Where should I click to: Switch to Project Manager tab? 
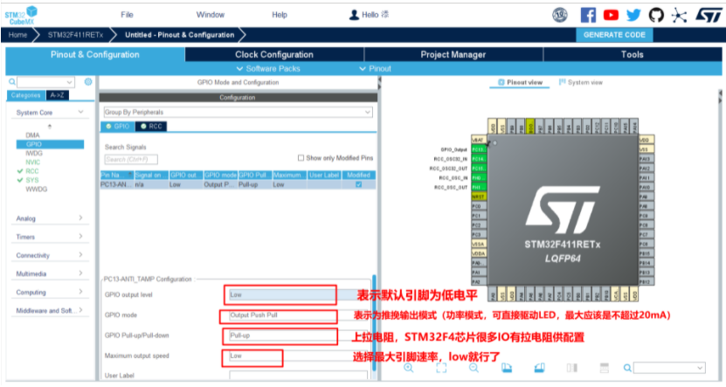tap(453, 55)
